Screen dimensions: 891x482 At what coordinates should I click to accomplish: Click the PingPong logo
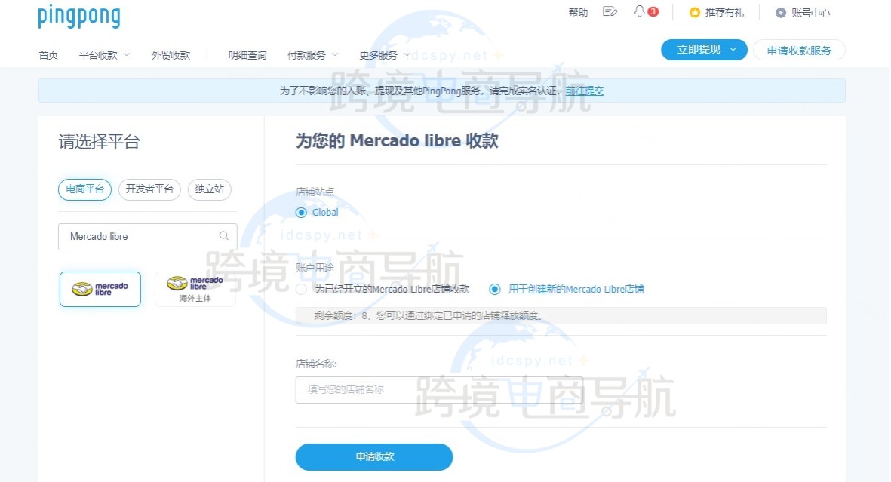[78, 16]
